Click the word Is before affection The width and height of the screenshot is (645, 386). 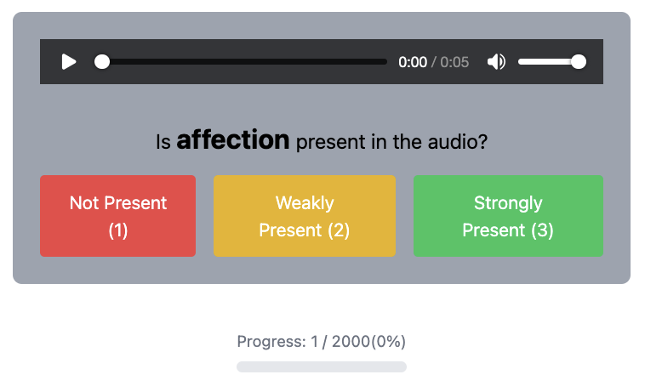(x=163, y=141)
